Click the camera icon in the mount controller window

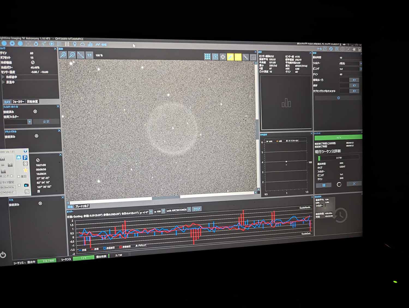pyautogui.click(x=26, y=185)
